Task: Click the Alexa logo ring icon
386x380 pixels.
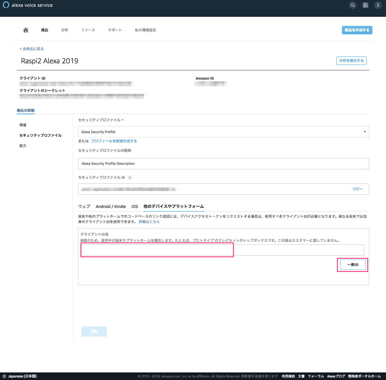Action: tap(6, 5)
